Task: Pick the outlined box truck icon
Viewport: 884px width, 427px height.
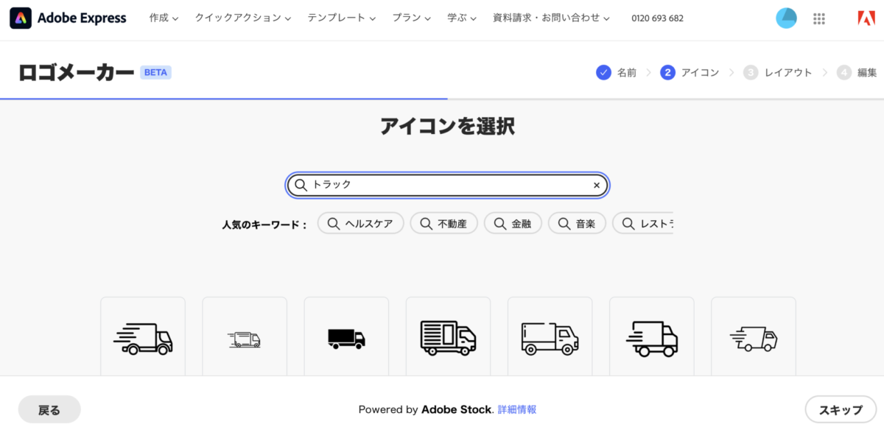Action: click(x=550, y=338)
